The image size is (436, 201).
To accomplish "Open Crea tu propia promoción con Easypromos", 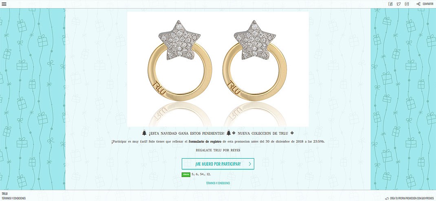I will [x=412, y=198].
